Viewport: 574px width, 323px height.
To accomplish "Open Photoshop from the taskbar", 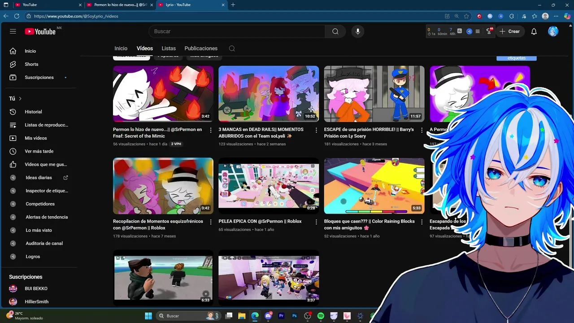I will coord(295,316).
